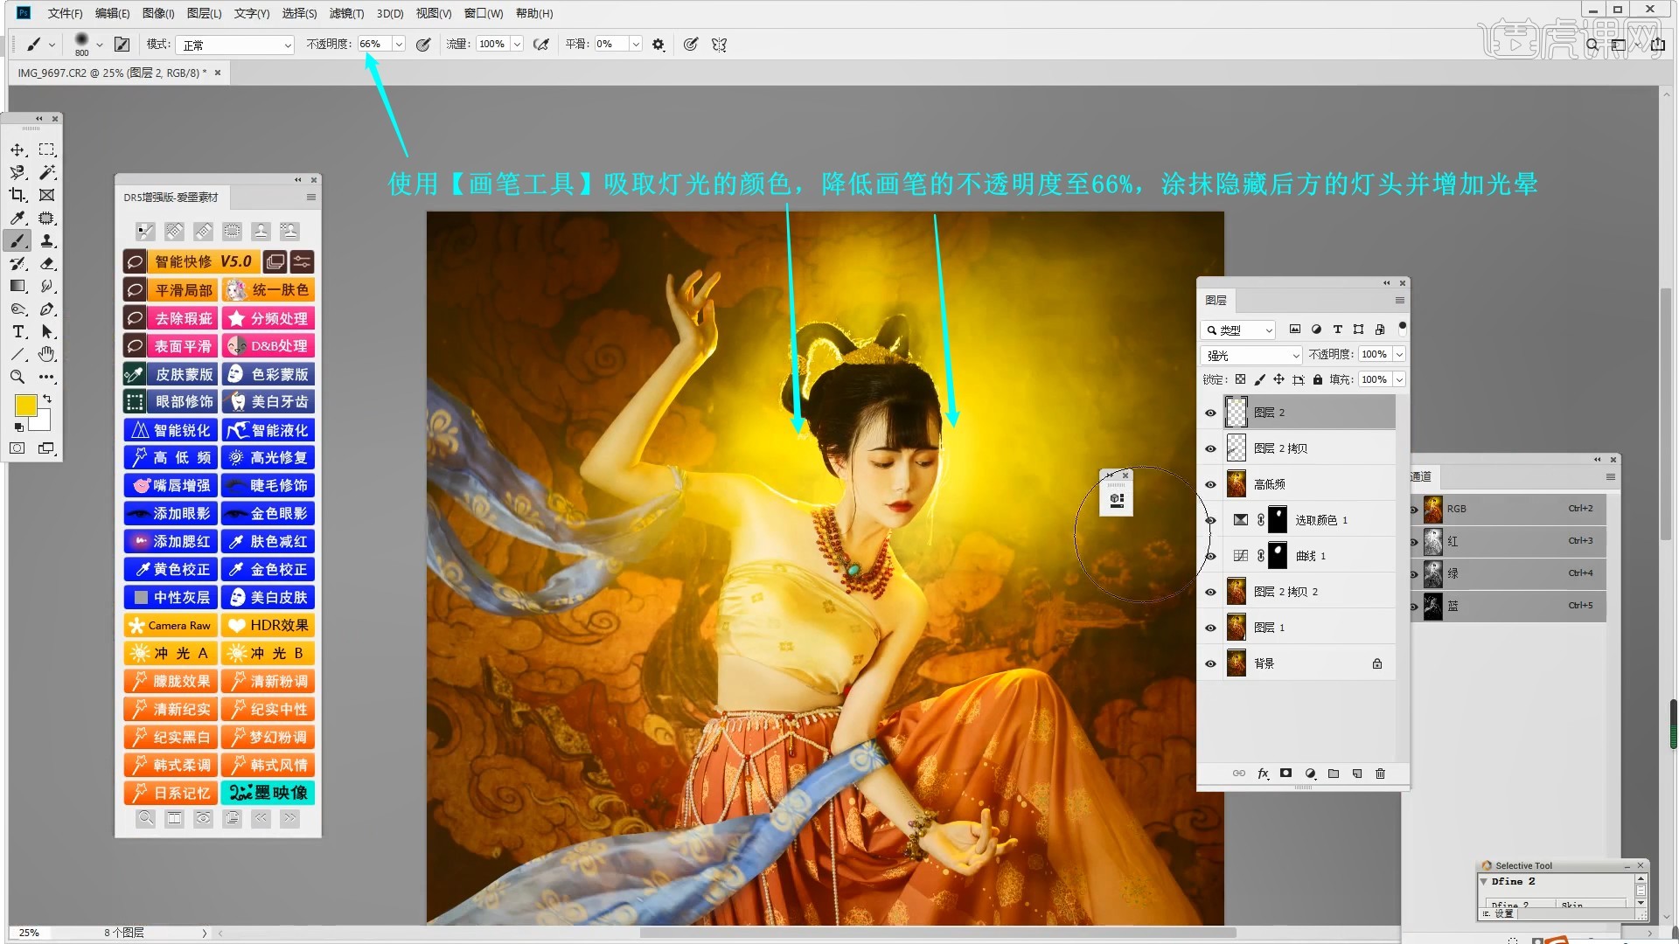Open the 滤镜(T) menu
Screen dimensions: 1679x944
click(x=346, y=13)
